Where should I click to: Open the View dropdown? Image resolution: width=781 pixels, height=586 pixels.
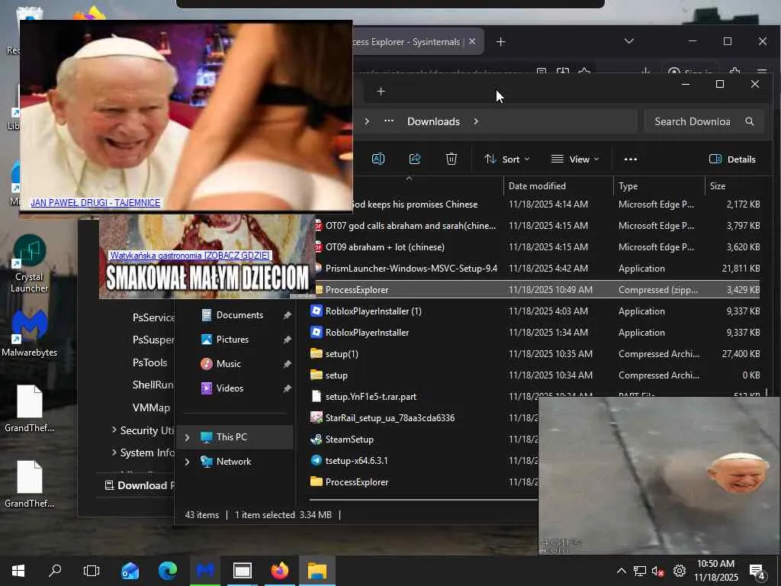(575, 159)
